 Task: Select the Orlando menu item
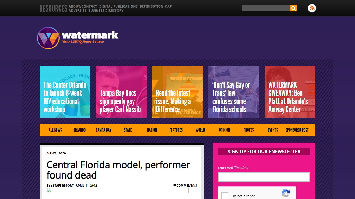[x=79, y=130]
